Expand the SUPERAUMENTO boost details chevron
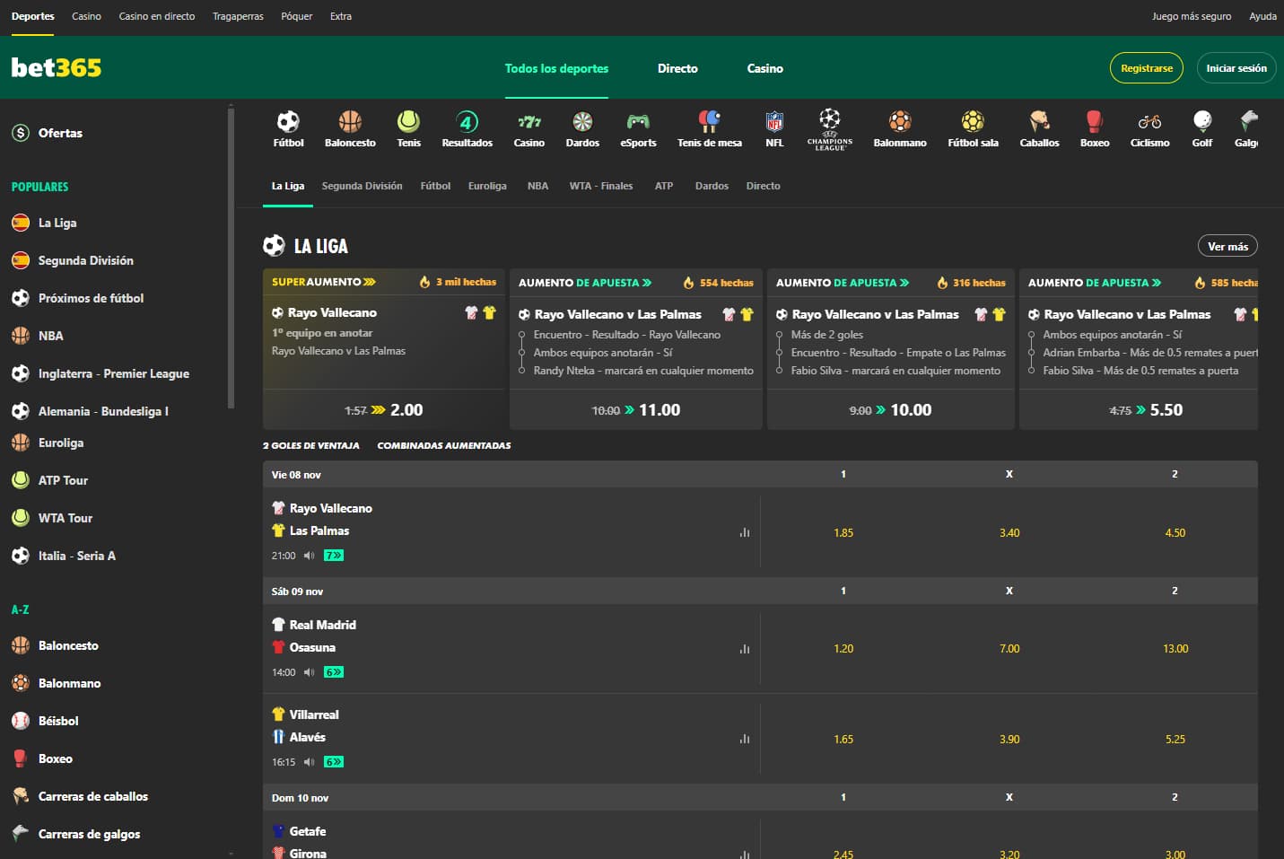The height and width of the screenshot is (859, 1284). click(x=370, y=281)
